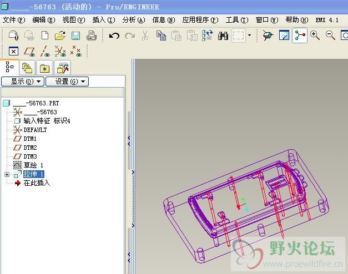This screenshot has width=348, height=274.
Task: Open the 显示(O) dropdown
Action: click(x=23, y=82)
